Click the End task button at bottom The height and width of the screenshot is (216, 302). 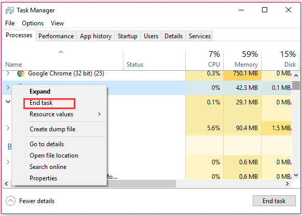coord(274,201)
